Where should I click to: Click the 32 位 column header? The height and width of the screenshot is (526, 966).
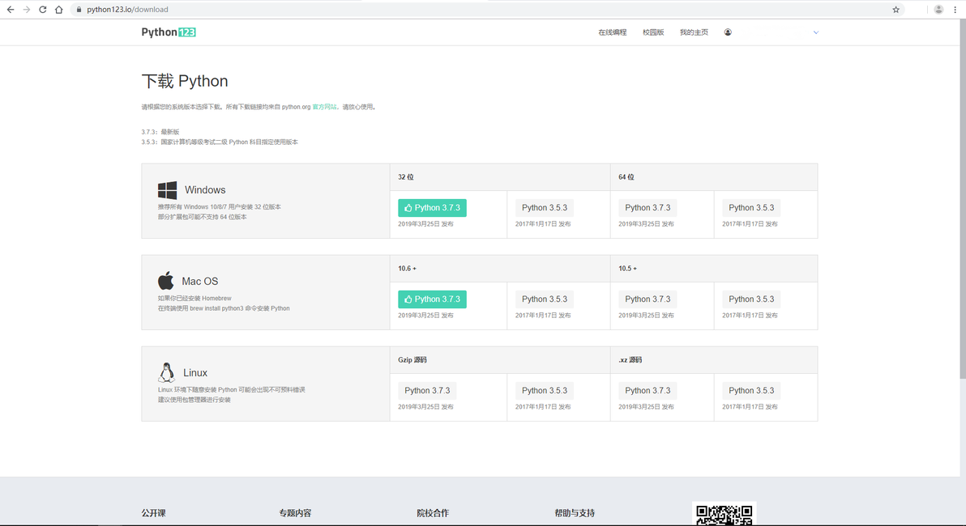[x=405, y=177]
